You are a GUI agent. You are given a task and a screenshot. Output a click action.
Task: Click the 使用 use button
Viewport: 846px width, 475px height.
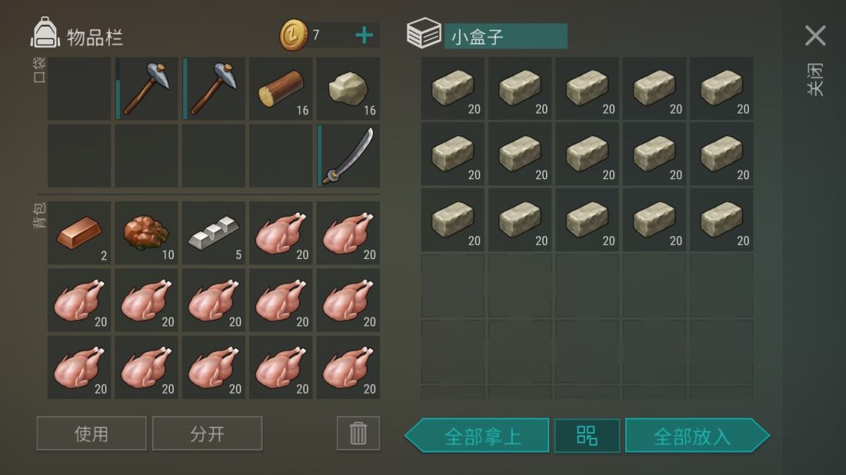coord(92,433)
